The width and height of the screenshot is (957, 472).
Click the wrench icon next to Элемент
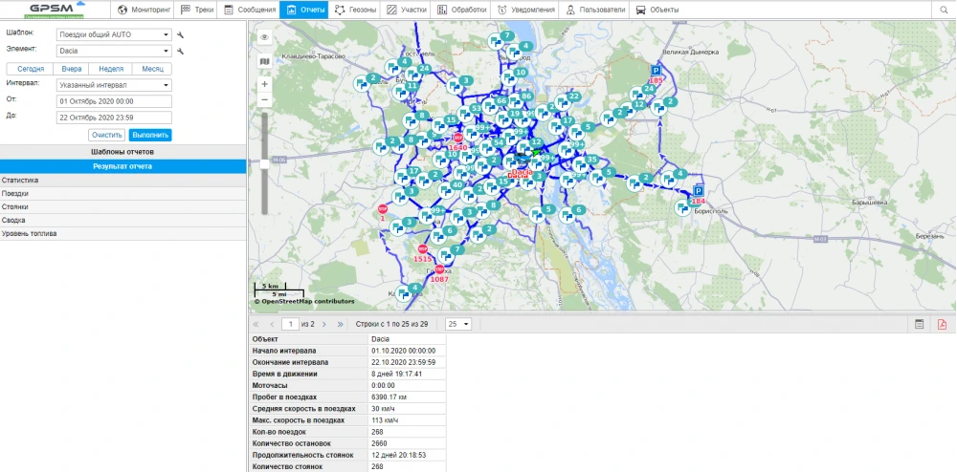tap(181, 52)
